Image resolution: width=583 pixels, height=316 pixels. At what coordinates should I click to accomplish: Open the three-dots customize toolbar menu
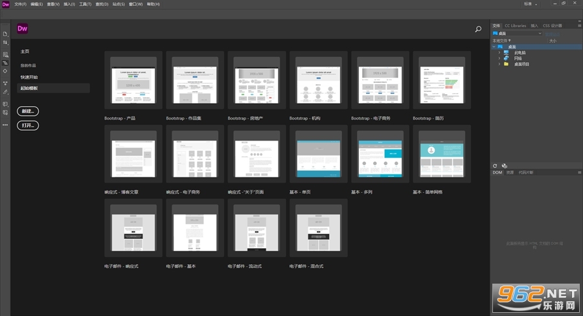[5, 125]
